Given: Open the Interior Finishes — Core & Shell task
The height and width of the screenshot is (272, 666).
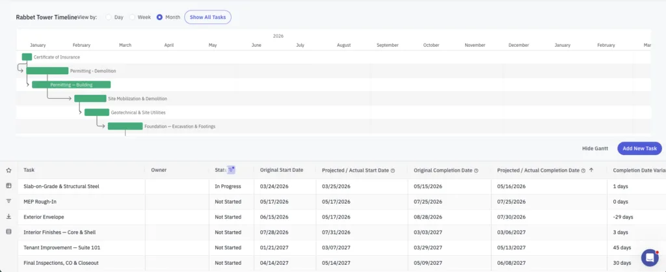Looking at the screenshot, I should (59, 232).
